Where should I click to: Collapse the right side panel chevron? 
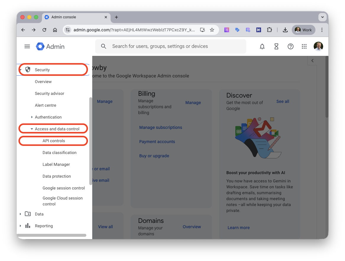(312, 61)
